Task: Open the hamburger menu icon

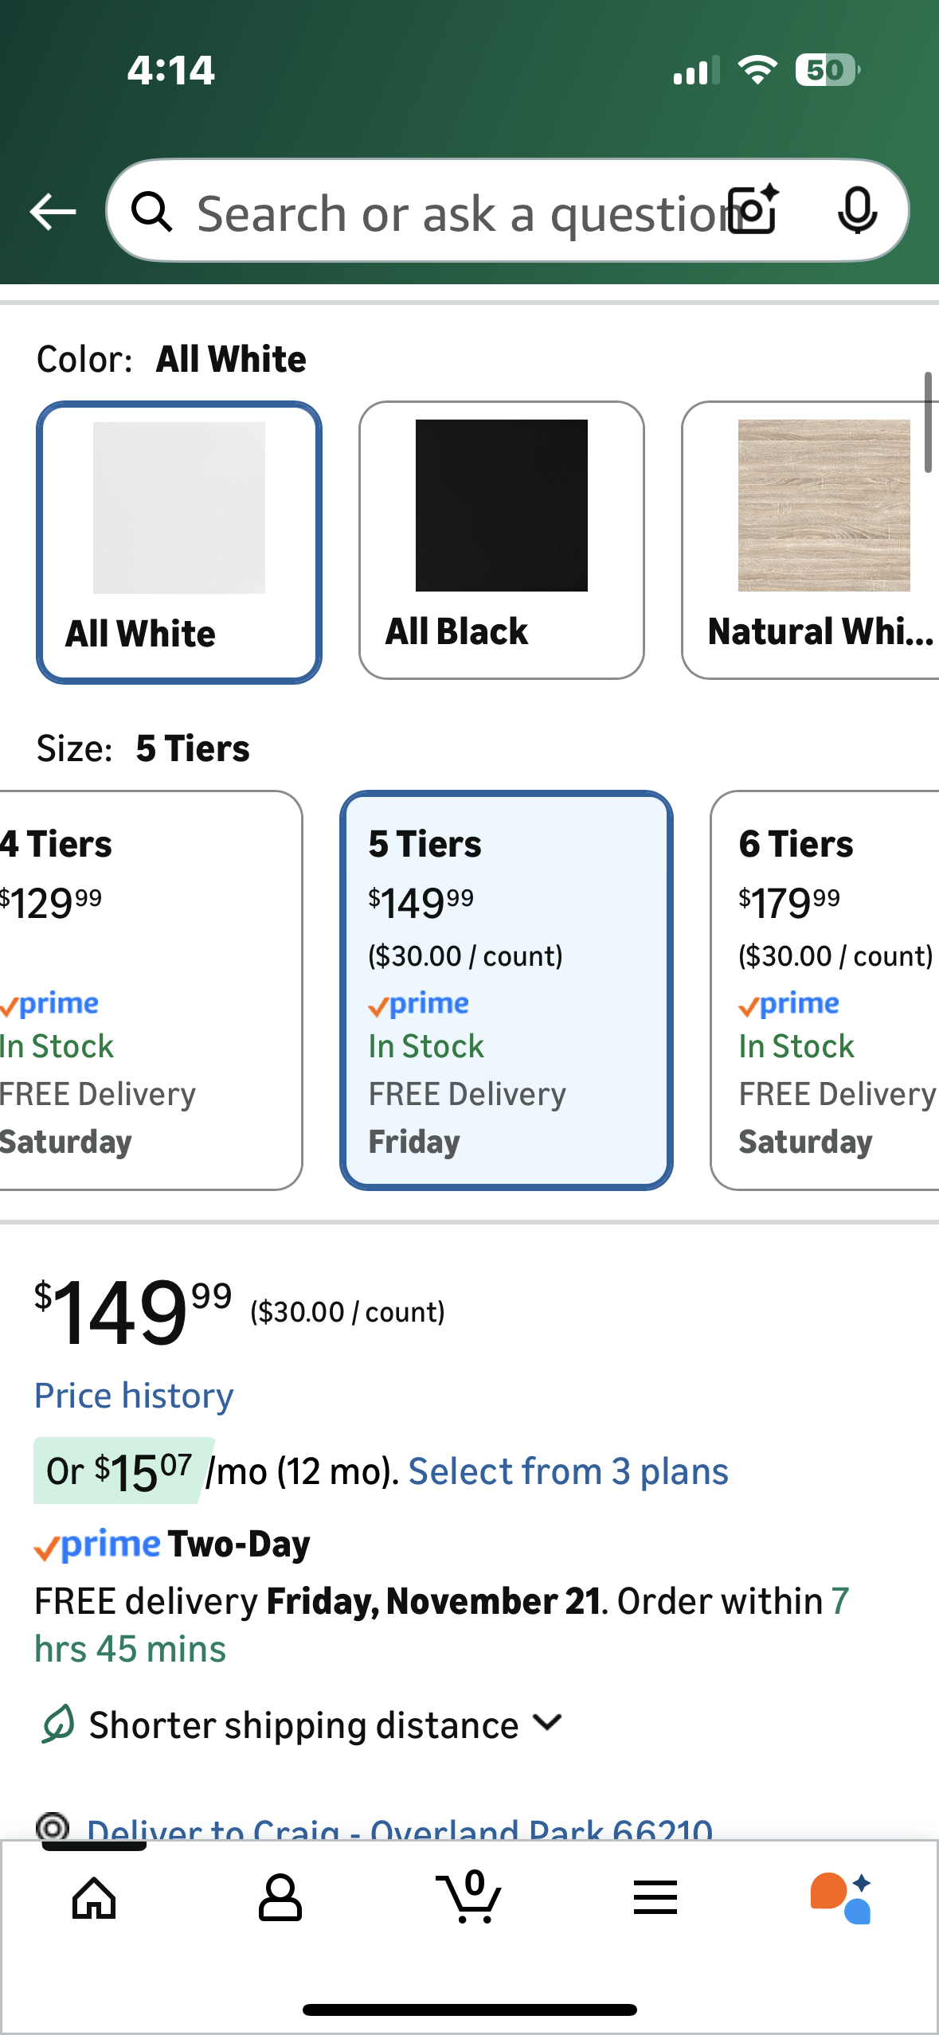Action: (655, 1898)
